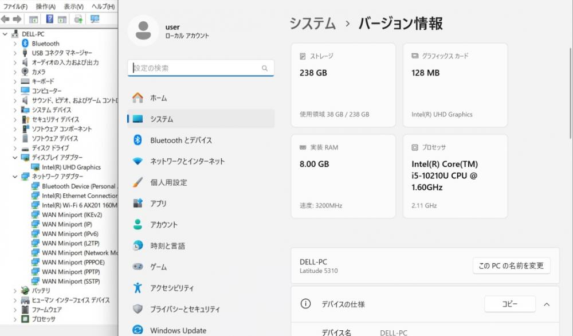Viewport: 573px width, 336px height.
Task: Open the 表示(V) menu
Action: coord(73,6)
